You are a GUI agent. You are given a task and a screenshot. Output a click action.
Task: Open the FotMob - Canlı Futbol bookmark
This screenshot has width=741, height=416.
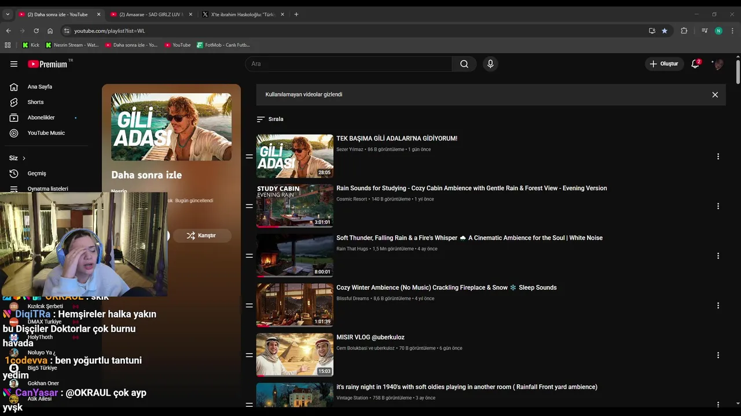tap(223, 44)
